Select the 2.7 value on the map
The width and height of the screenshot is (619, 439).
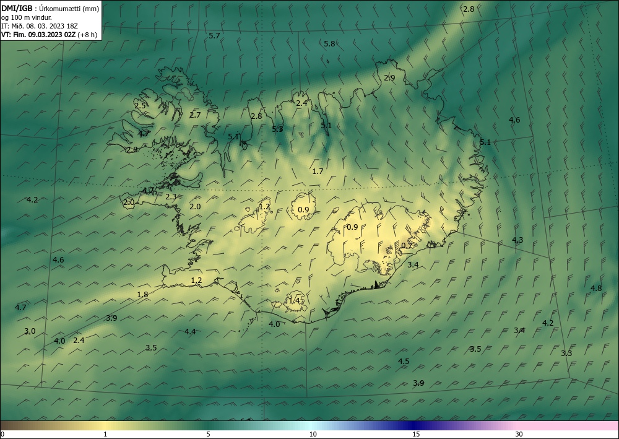195,115
